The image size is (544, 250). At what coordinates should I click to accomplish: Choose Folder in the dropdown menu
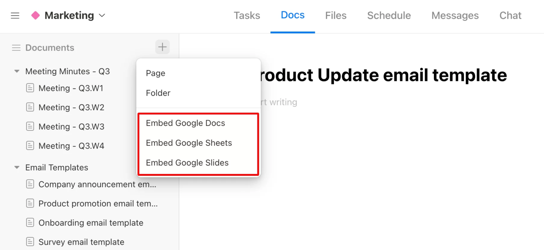pyautogui.click(x=158, y=93)
